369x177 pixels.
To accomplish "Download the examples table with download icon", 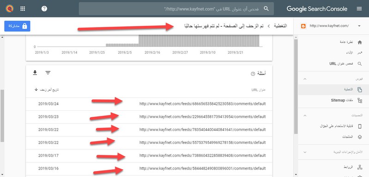I will point(35,73).
